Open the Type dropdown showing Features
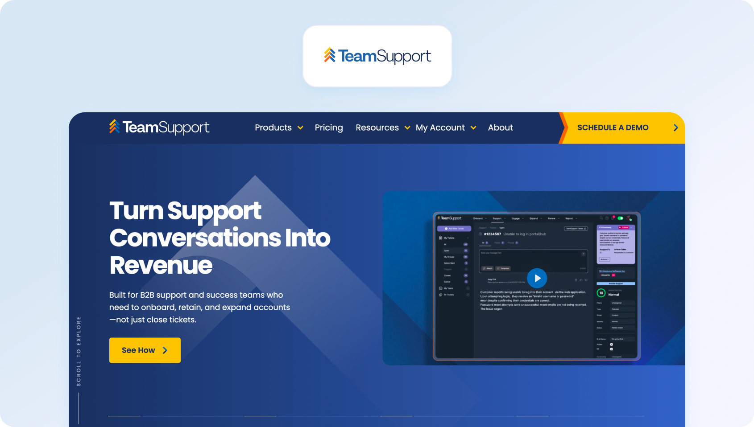 [623, 309]
